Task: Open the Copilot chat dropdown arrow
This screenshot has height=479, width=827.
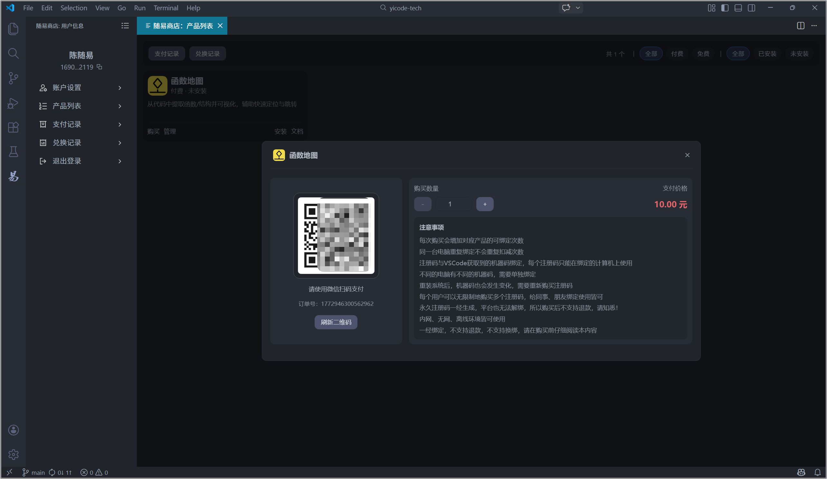Action: (578, 8)
